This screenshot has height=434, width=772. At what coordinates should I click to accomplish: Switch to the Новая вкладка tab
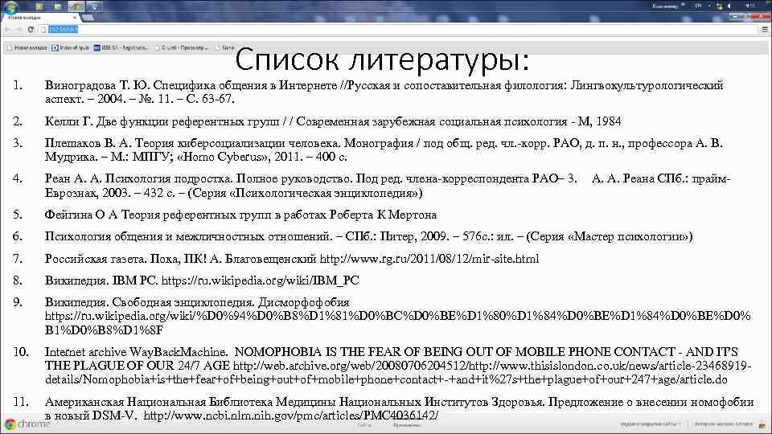click(39, 18)
